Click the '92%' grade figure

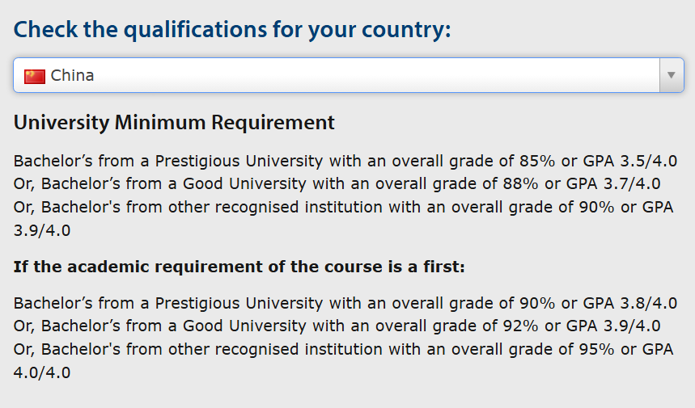pyautogui.click(x=521, y=326)
